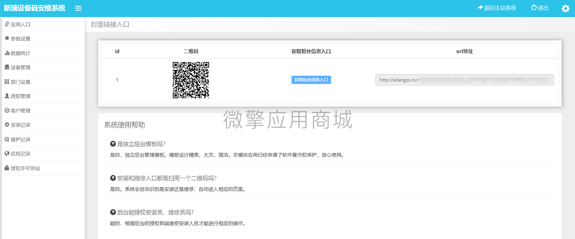Image resolution: width=575 pixels, height=239 pixels.
Task: Click the 安装和维修入口都是扫同一个二维码吗? question
Action: click(x=167, y=178)
